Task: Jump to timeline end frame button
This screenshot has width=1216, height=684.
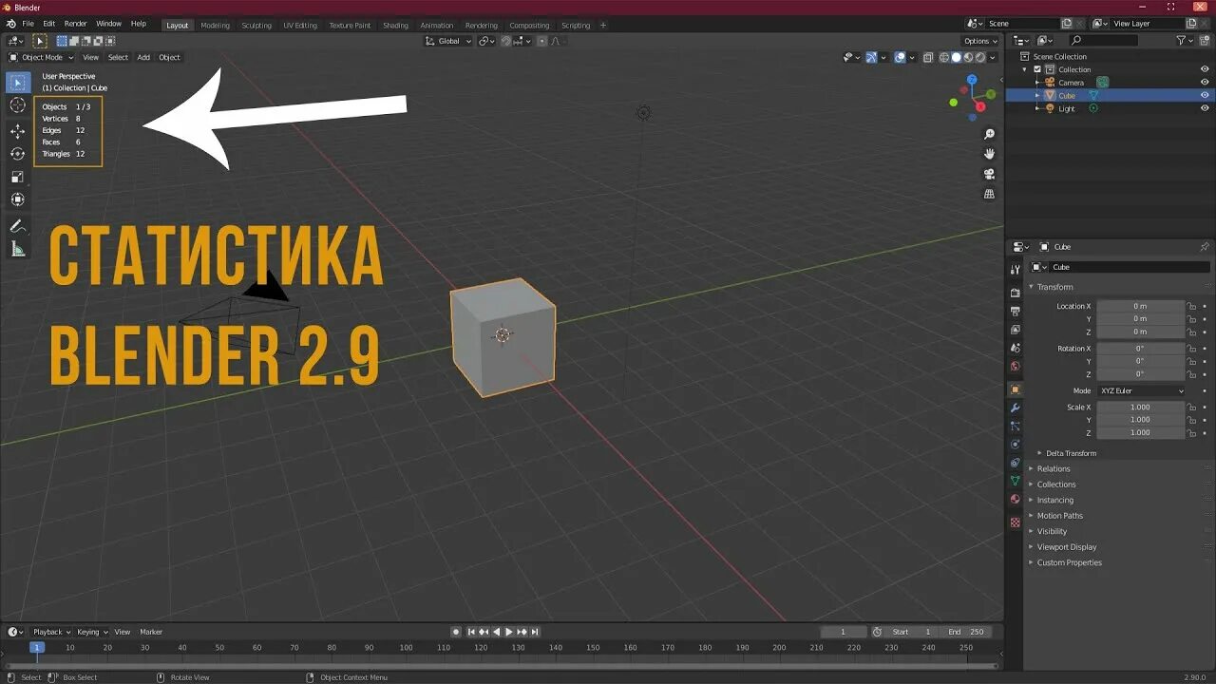Action: click(x=535, y=632)
